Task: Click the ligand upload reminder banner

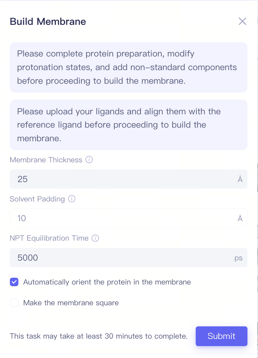Action: 129,125
